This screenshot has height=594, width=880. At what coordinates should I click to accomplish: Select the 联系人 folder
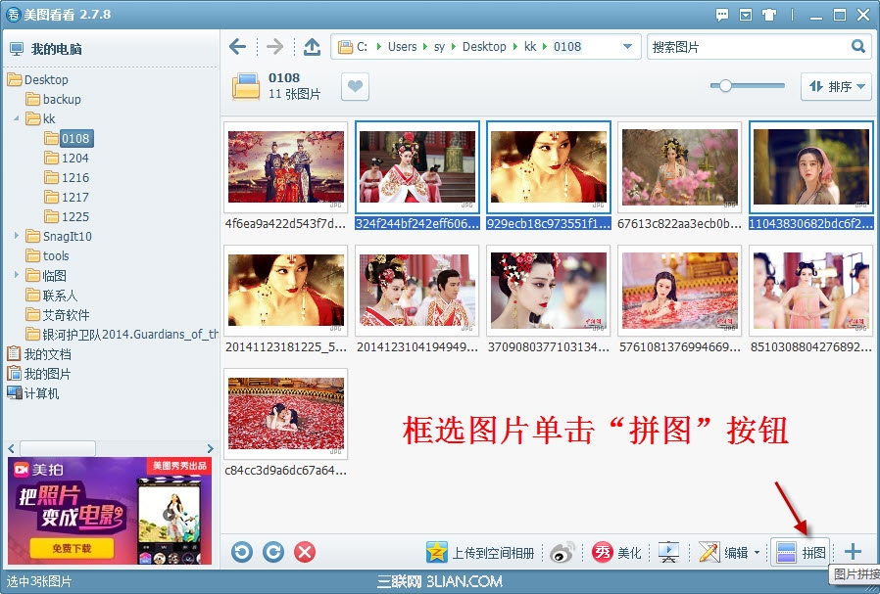[x=52, y=296]
